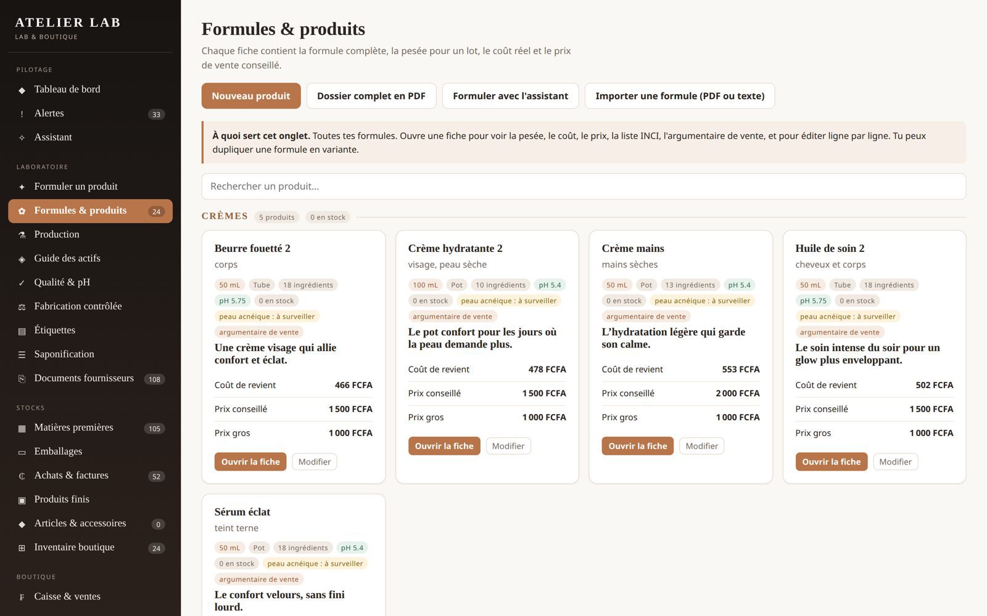This screenshot has width=987, height=616.
Task: Click the Documents fournisseurs file icon
Action: tap(22, 379)
